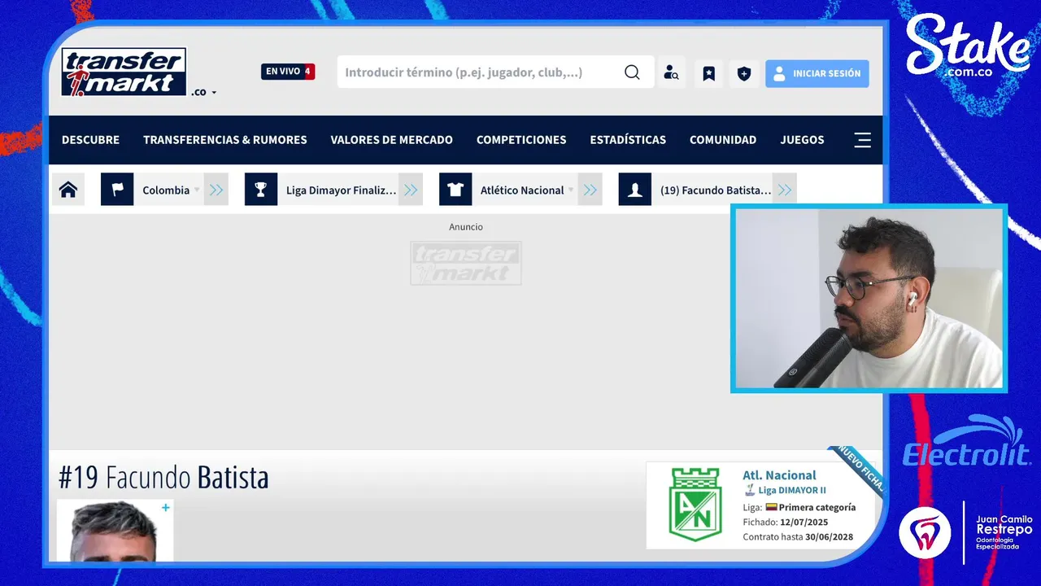Click the presenter webcam feed
The image size is (1041, 586).
point(869,299)
